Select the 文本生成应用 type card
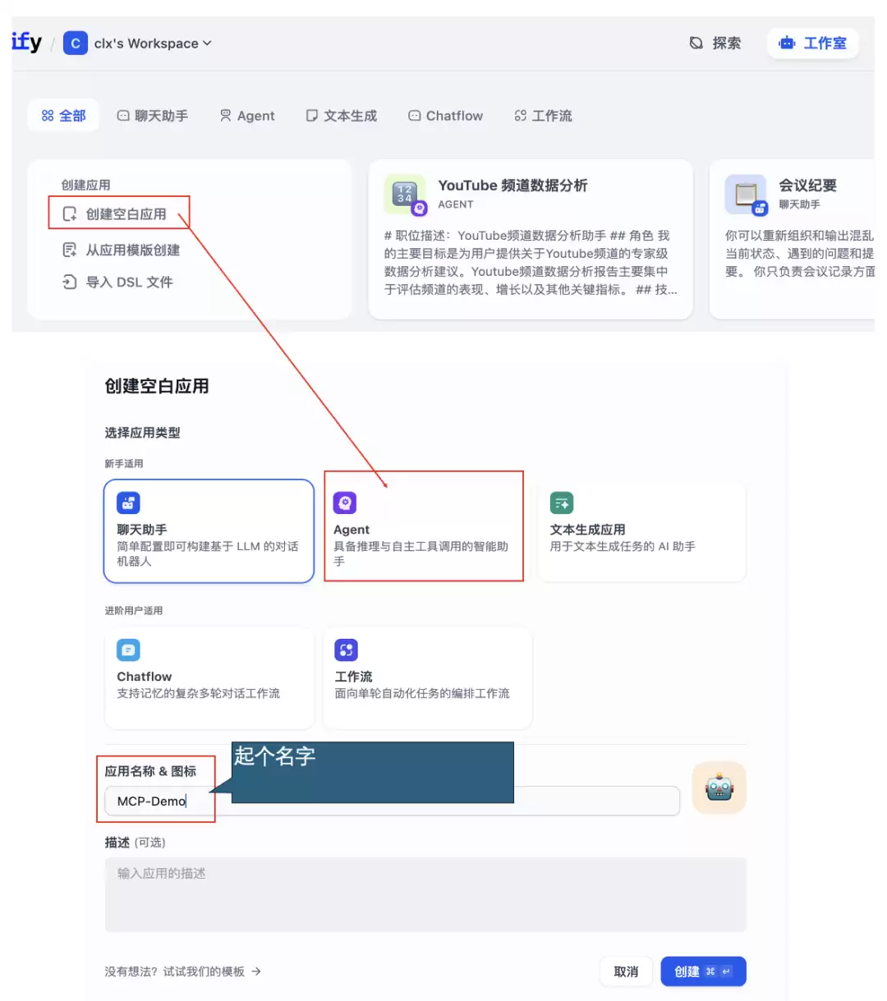The width and height of the screenshot is (887, 1001). pyautogui.click(x=641, y=531)
